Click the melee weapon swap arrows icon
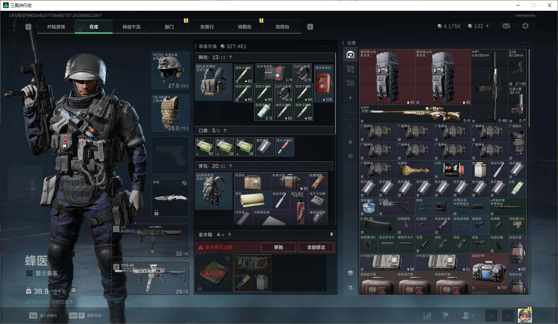 [184, 183]
